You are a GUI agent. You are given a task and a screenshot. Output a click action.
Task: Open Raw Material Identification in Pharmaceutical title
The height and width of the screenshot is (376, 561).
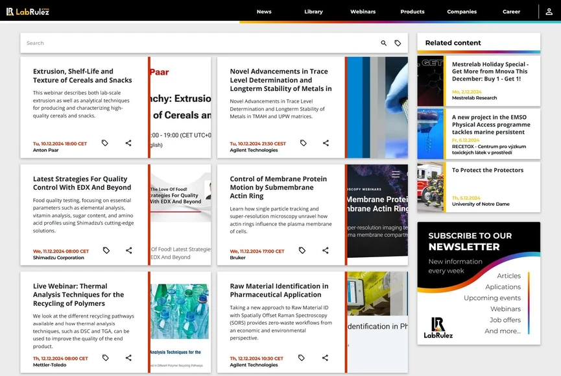tap(279, 290)
